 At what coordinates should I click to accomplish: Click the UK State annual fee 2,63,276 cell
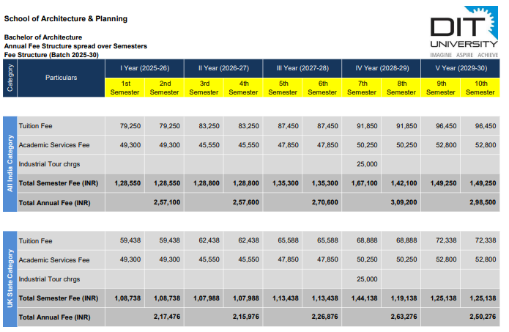[401, 317]
